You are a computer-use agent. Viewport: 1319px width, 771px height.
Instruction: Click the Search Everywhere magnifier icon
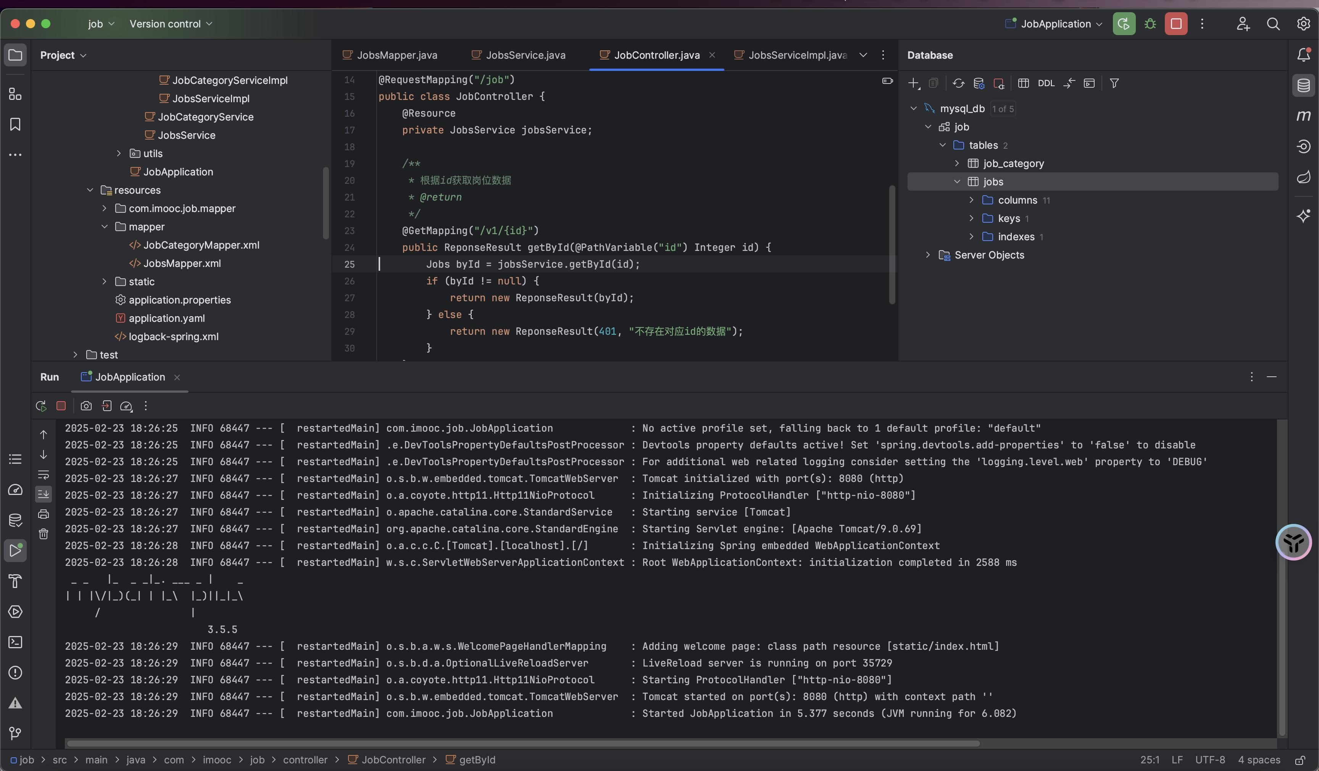[1274, 24]
